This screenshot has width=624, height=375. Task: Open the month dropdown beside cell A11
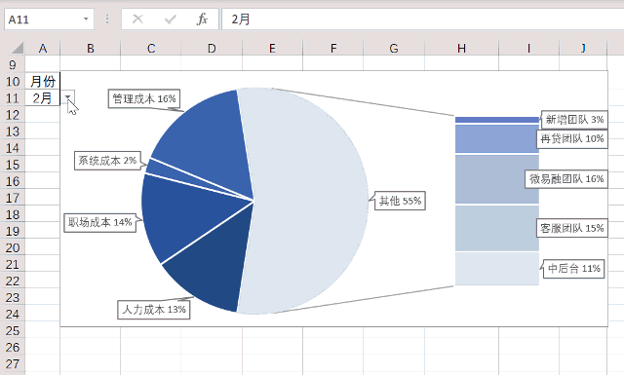[x=67, y=97]
